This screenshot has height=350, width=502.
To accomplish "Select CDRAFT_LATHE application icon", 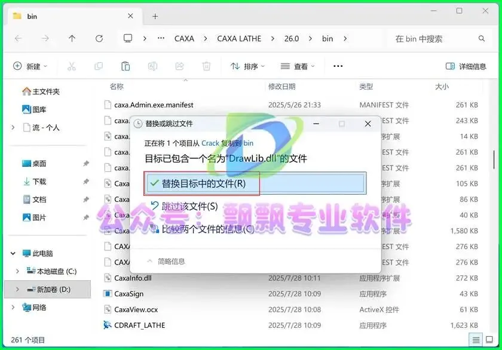I will tap(107, 325).
